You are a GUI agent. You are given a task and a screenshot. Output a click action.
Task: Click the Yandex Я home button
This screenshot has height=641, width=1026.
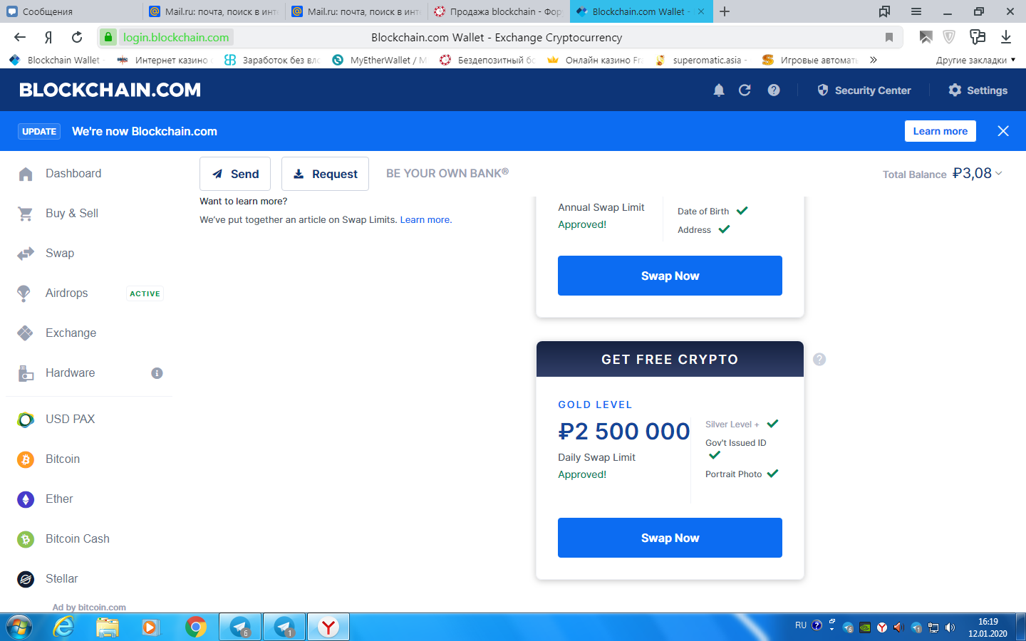[48, 37]
